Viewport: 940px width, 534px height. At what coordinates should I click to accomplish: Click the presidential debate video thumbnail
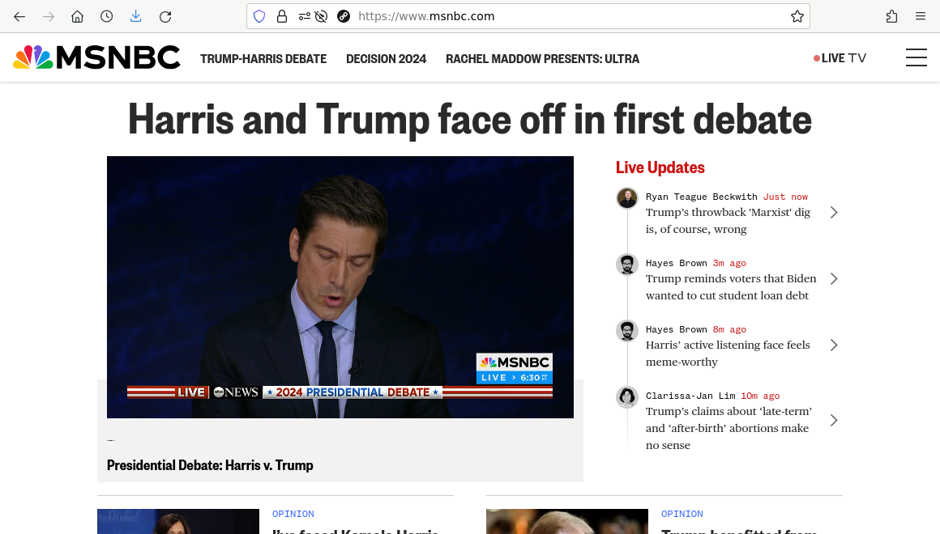(x=340, y=287)
